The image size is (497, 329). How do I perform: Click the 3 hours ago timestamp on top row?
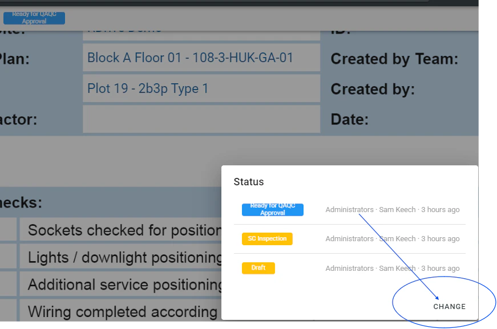point(440,209)
